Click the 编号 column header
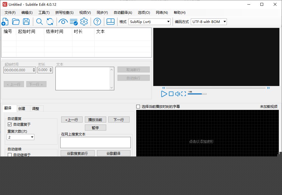 (x=9, y=32)
